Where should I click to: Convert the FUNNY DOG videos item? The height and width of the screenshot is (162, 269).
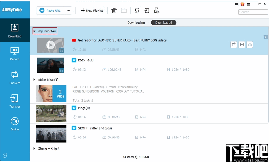(234, 45)
